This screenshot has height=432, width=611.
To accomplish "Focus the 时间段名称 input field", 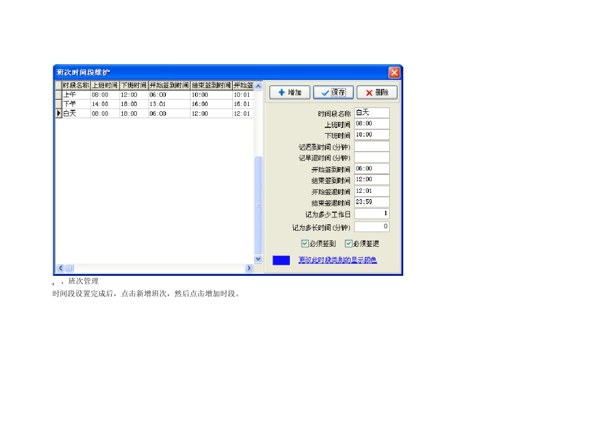I will pos(372,113).
